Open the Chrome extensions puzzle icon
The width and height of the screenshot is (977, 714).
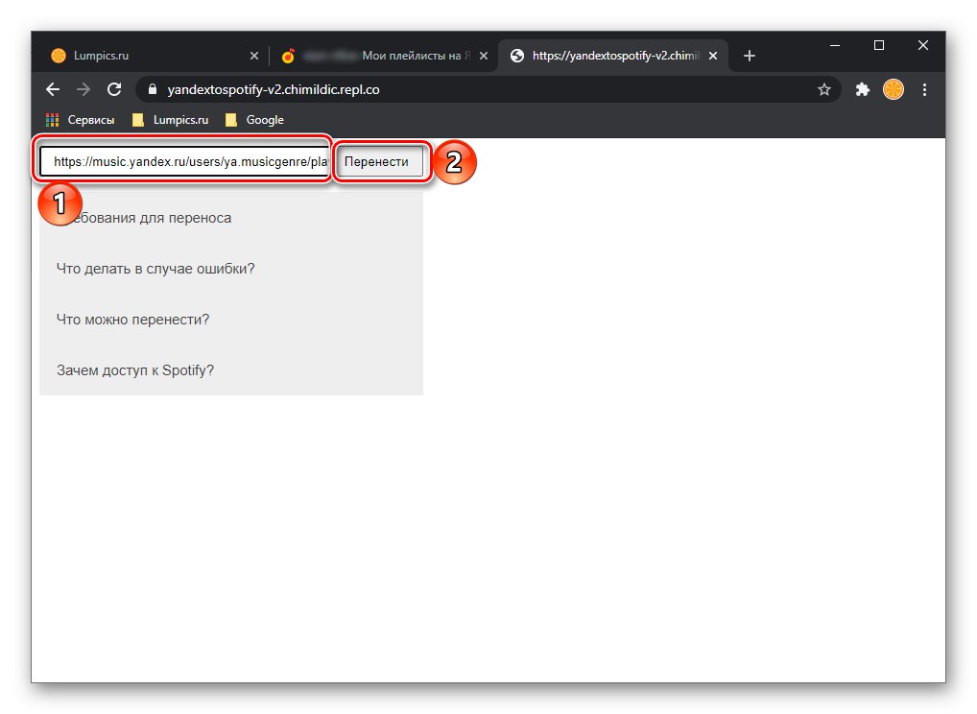click(862, 89)
